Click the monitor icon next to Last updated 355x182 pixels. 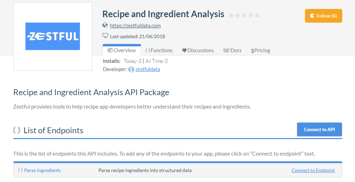(106, 36)
